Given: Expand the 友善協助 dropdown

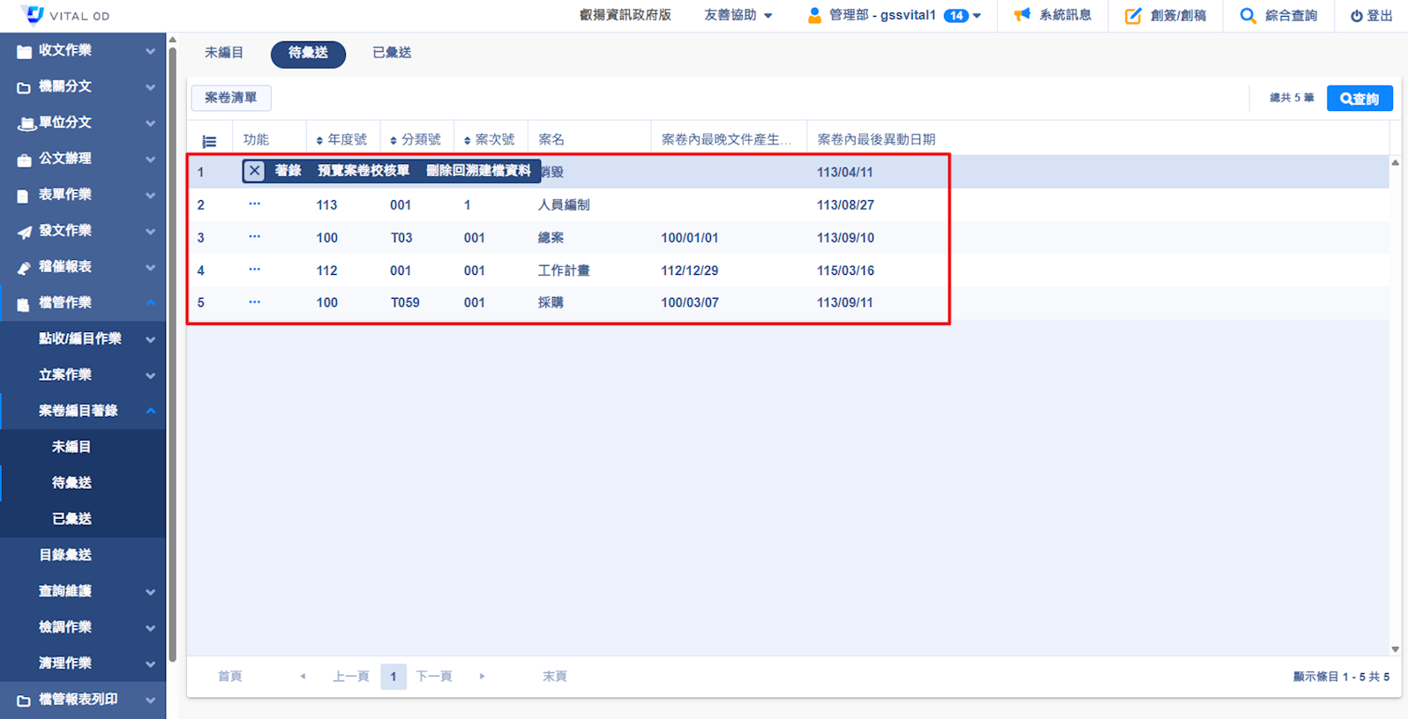Looking at the screenshot, I should click(738, 15).
